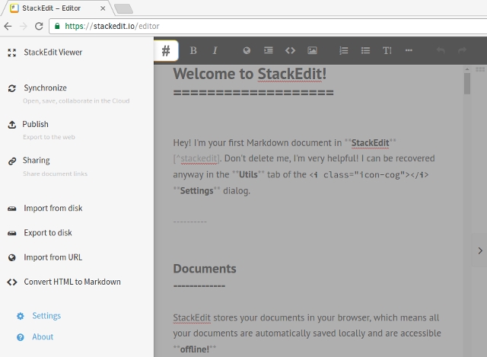Click the About question mark icon
This screenshot has height=357, width=487.
[21, 337]
